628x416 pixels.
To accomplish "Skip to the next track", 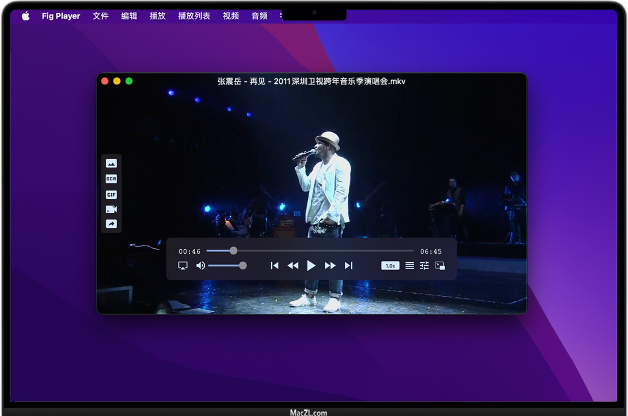I will [x=348, y=266].
